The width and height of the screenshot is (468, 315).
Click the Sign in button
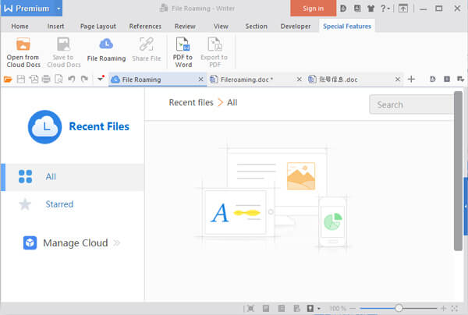(313, 9)
